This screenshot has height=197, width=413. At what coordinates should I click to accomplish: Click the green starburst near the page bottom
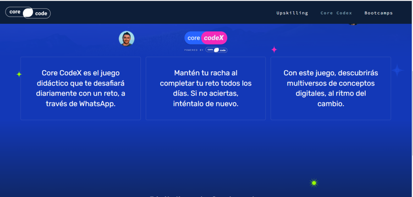pos(314,183)
